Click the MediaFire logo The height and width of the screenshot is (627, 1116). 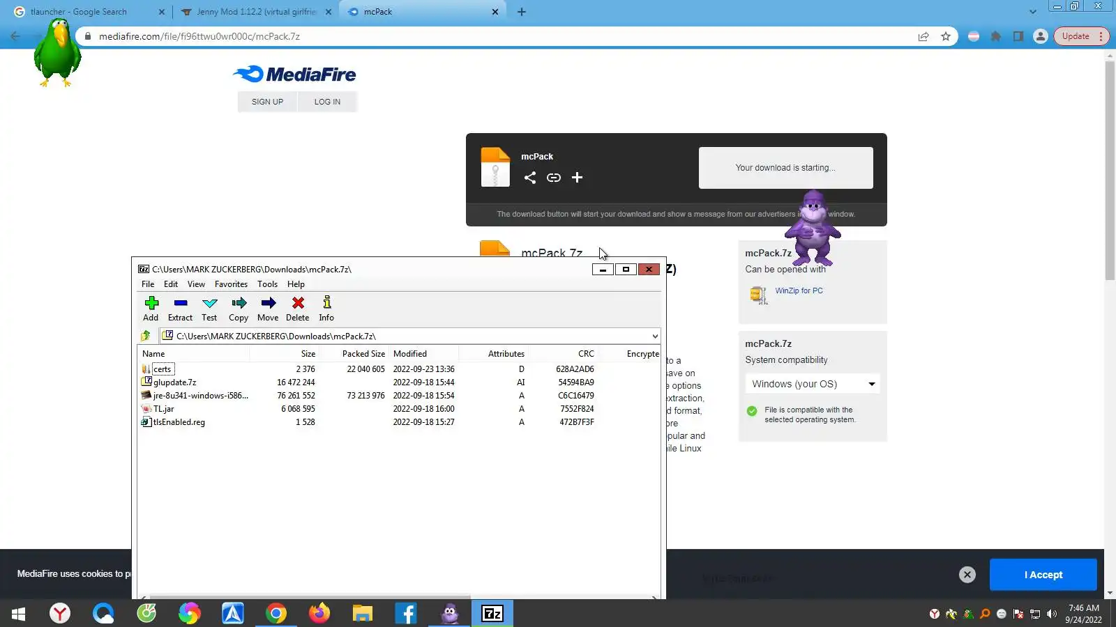point(294,75)
